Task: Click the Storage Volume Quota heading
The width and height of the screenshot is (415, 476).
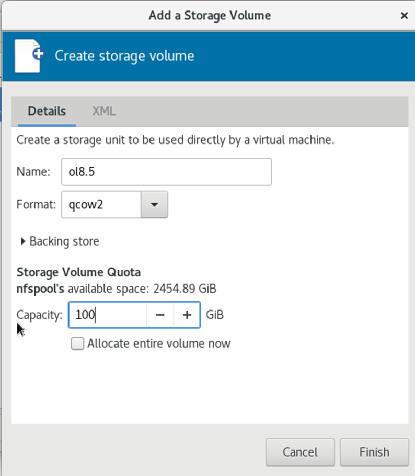Action: [x=78, y=272]
